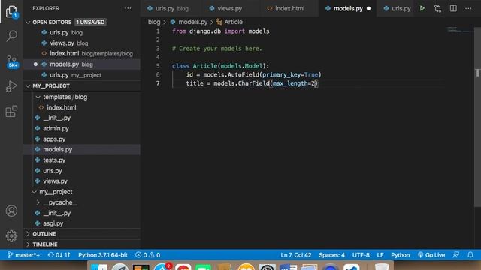The height and width of the screenshot is (270, 481).
Task: Open editor More Actions ellipsis
Action: click(x=468, y=8)
